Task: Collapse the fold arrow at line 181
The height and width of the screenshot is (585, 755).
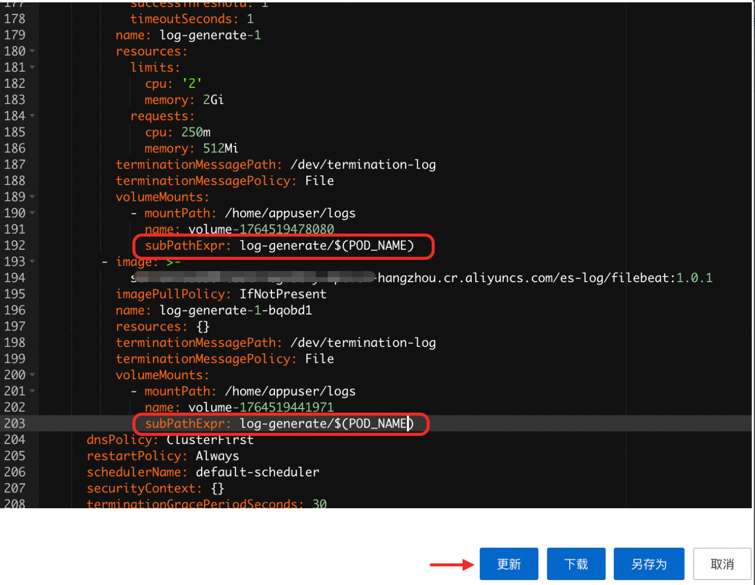Action: tap(32, 67)
